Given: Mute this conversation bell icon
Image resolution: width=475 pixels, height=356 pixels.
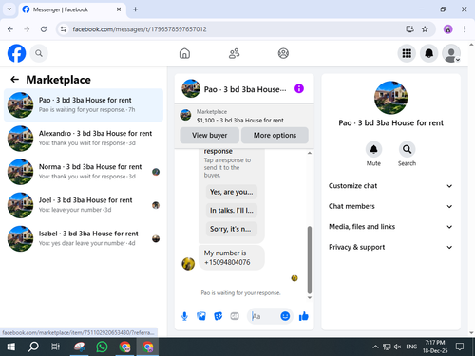Looking at the screenshot, I should click(x=373, y=149).
